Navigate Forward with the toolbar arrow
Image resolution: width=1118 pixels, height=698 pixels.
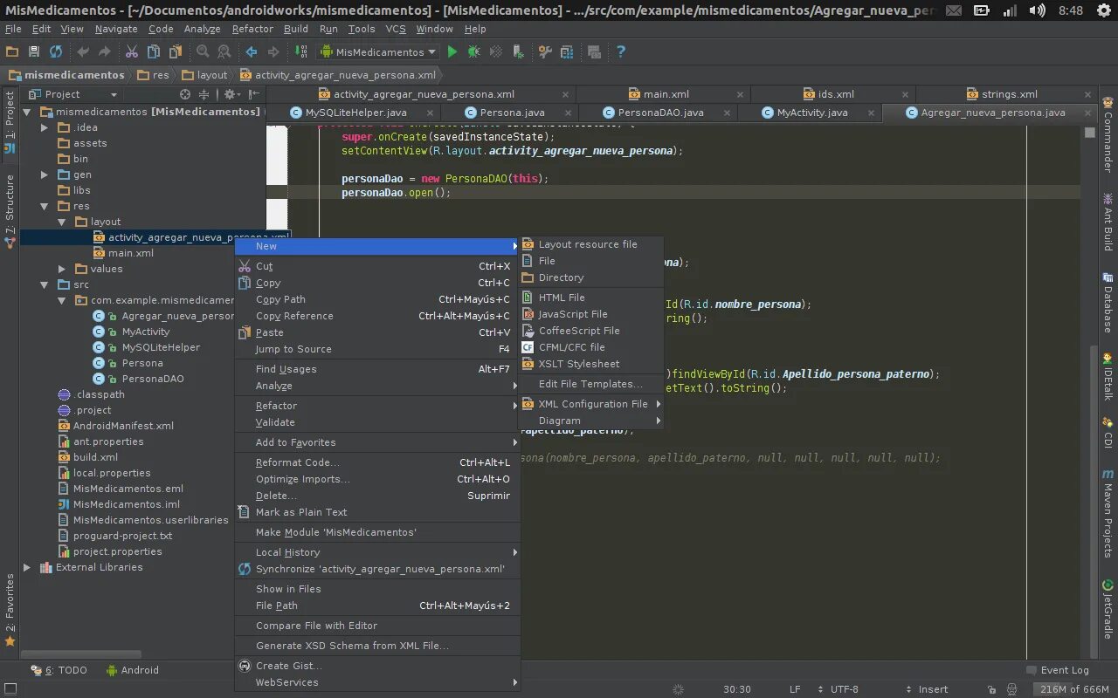click(x=273, y=52)
